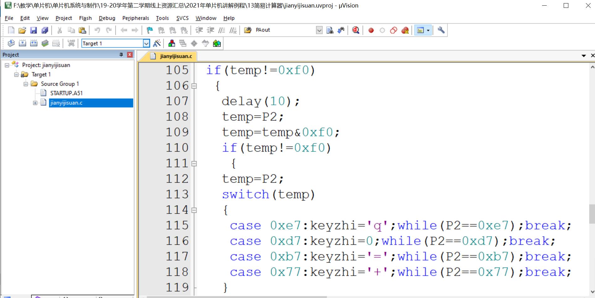The height and width of the screenshot is (298, 595).
Task: Select STARTUP.A51 in project tree
Action: 66,93
